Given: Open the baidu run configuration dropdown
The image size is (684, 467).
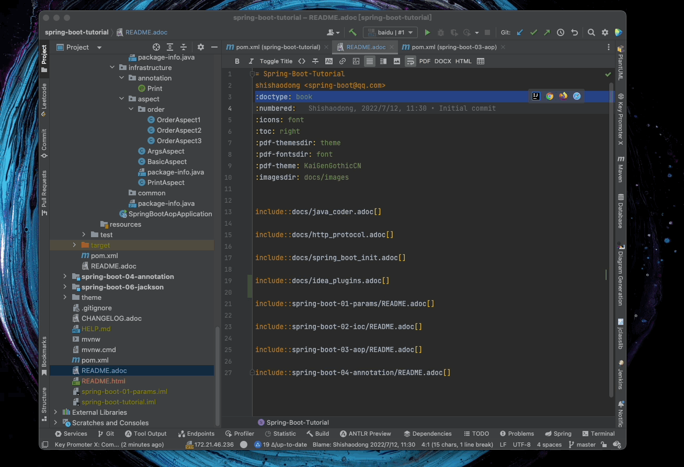Looking at the screenshot, I should 390,32.
